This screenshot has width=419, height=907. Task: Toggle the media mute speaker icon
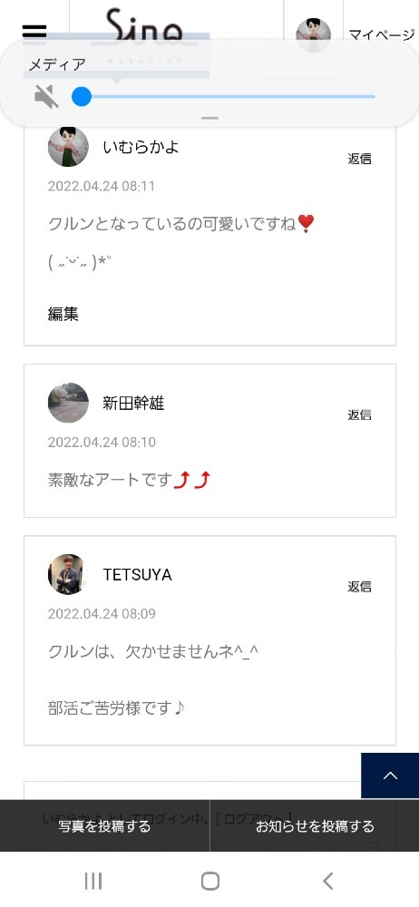click(x=46, y=97)
